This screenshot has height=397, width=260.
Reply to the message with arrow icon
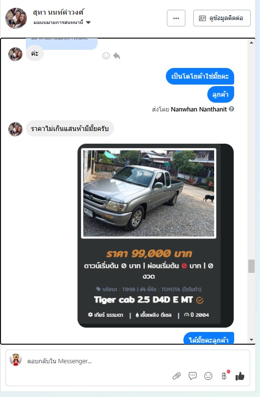[x=117, y=56]
